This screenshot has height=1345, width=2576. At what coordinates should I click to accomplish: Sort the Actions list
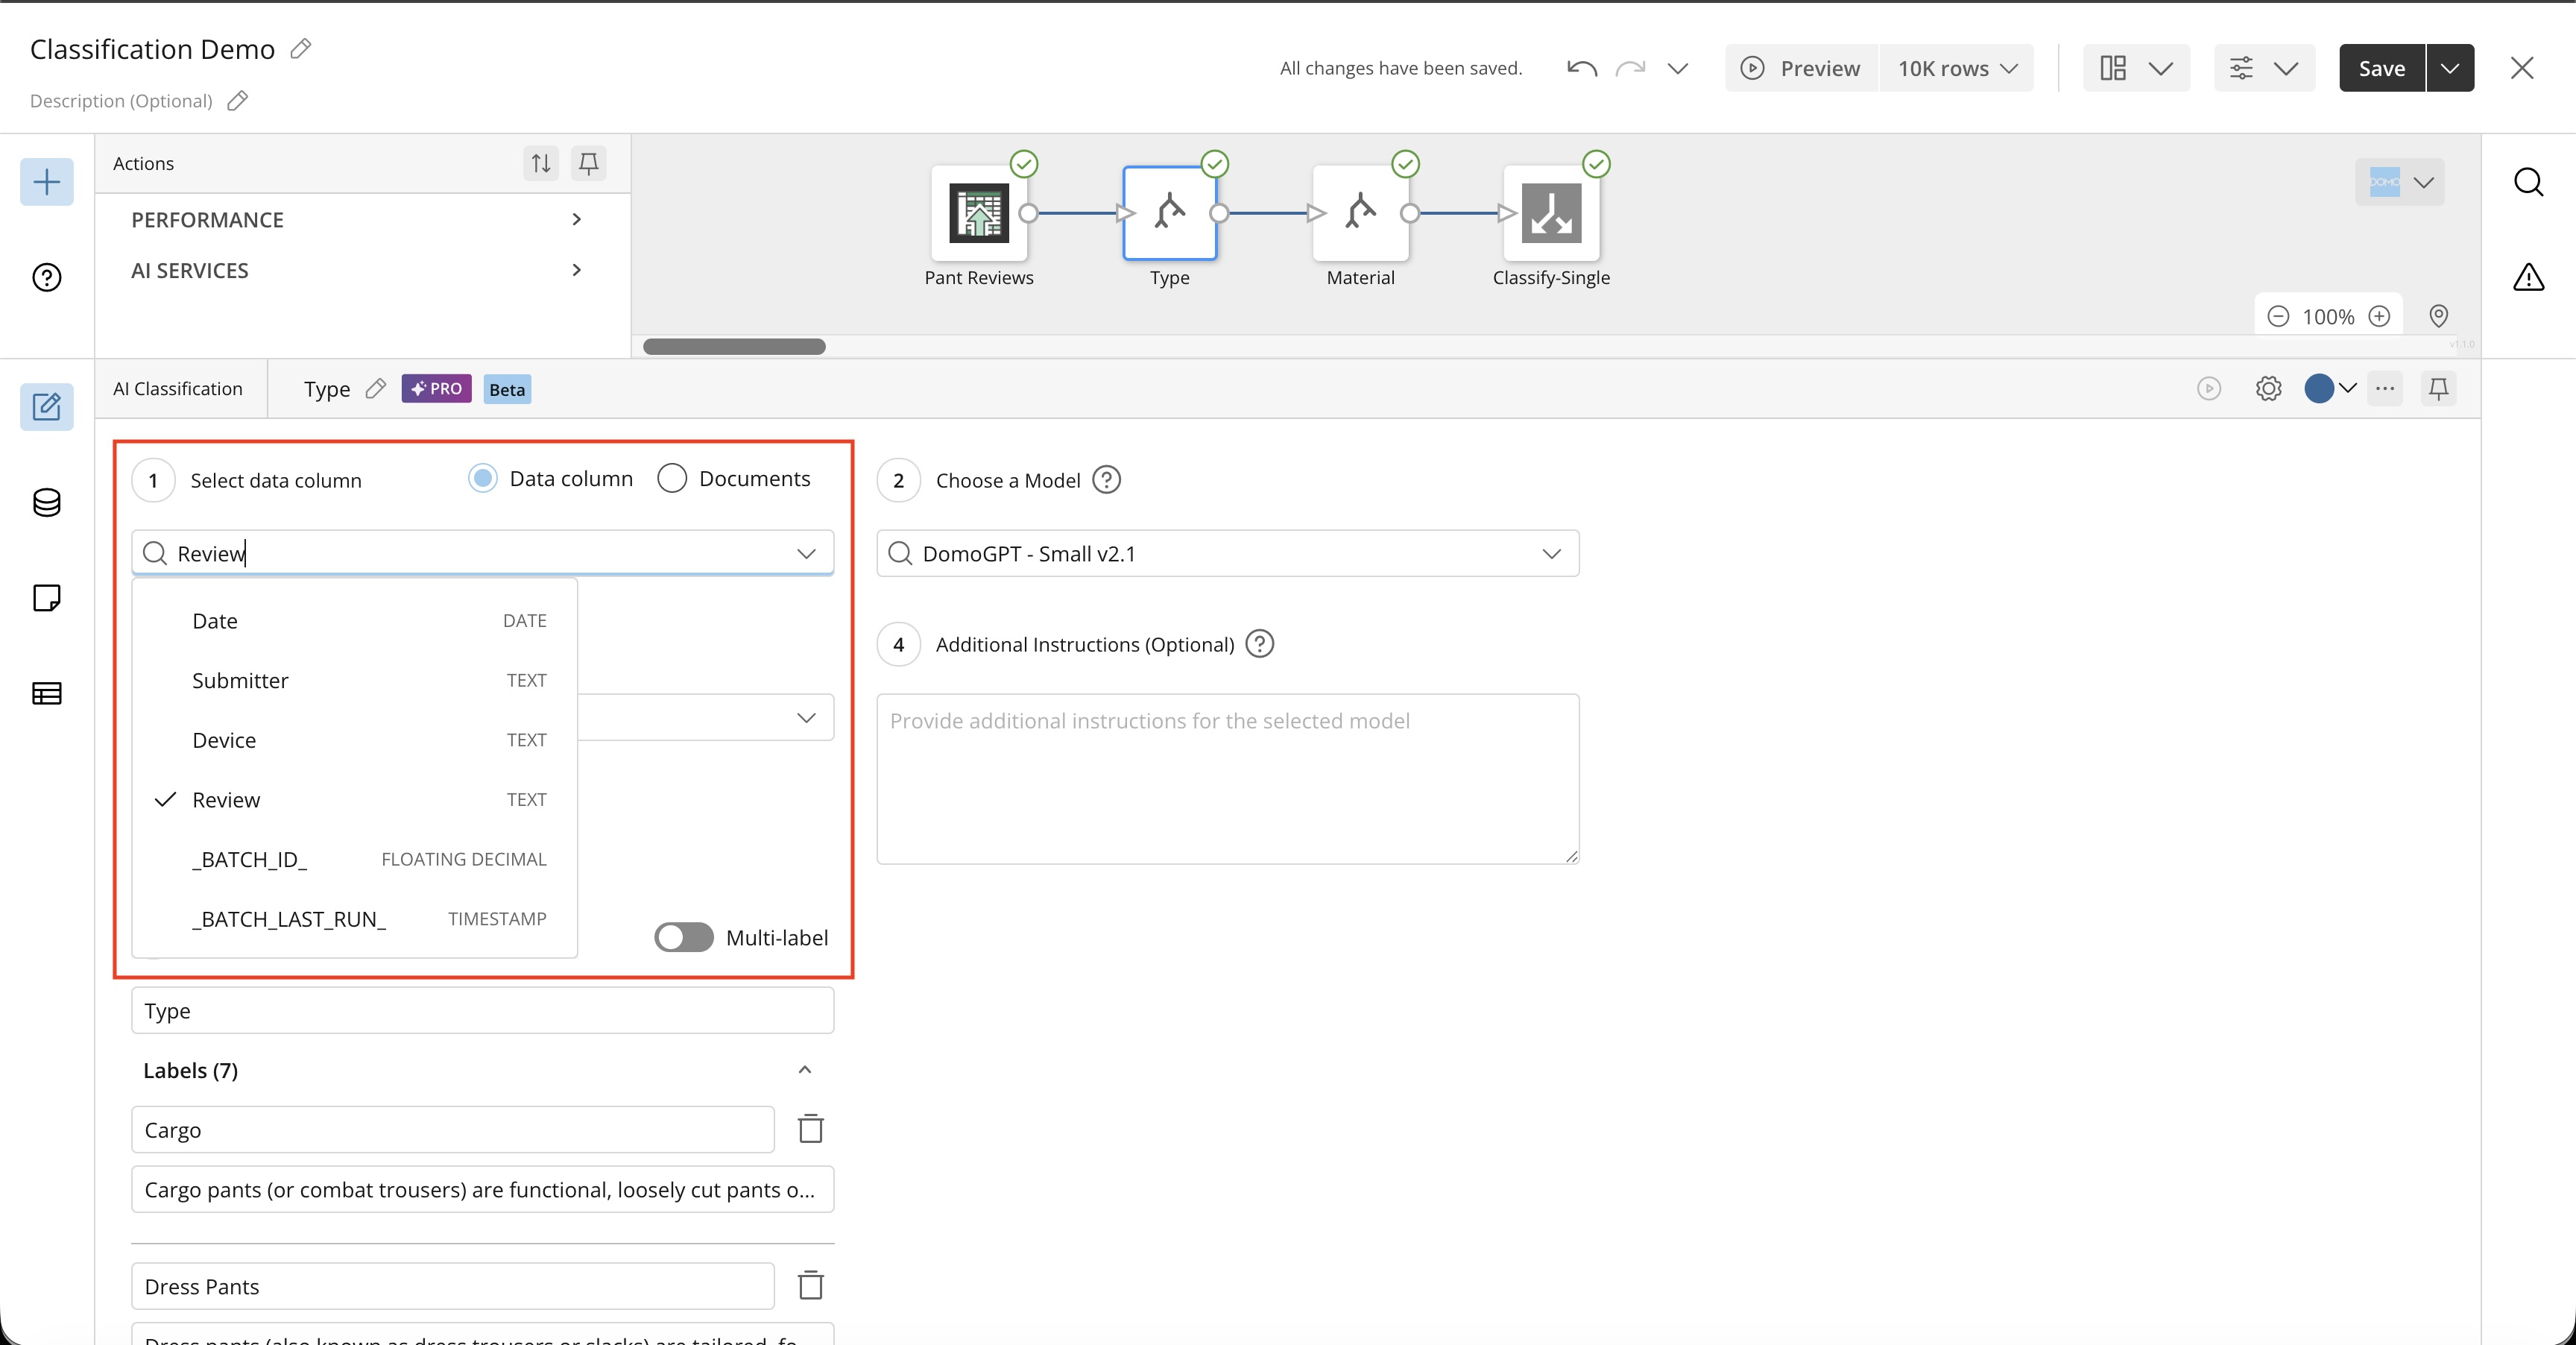[x=541, y=163]
